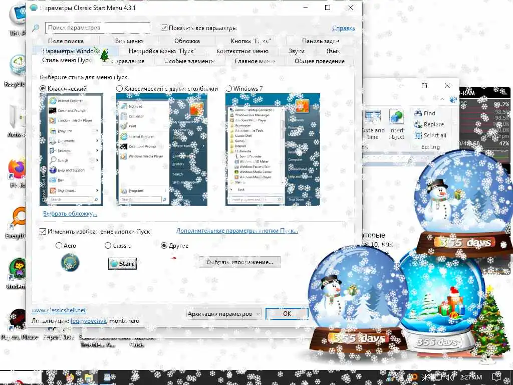
Task: Open the Everything desktop shortcut
Action: (17, 223)
